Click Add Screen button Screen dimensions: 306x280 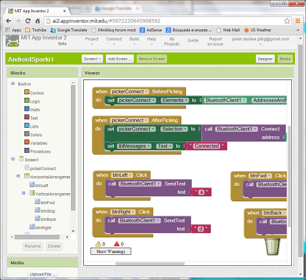click(x=120, y=59)
